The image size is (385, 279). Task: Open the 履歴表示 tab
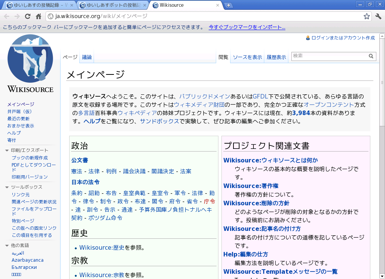click(x=276, y=57)
